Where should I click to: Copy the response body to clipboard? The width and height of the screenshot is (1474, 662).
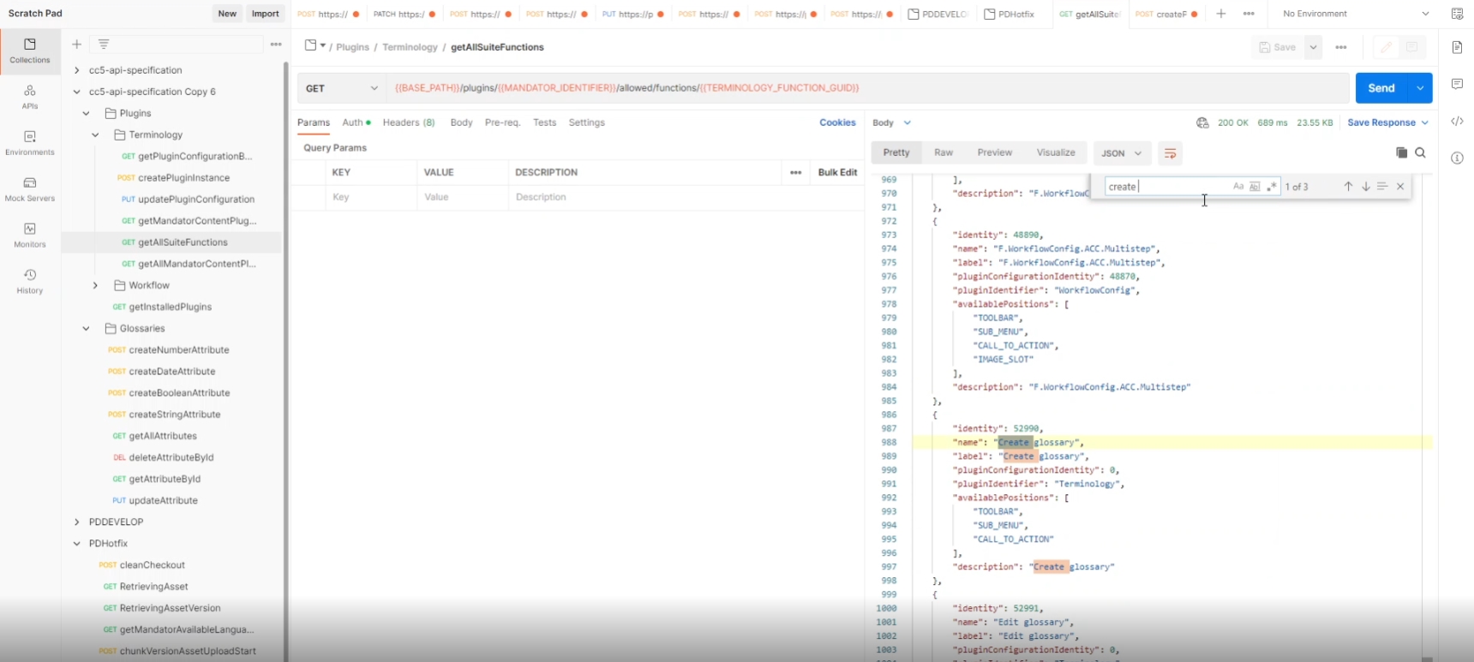(1401, 153)
